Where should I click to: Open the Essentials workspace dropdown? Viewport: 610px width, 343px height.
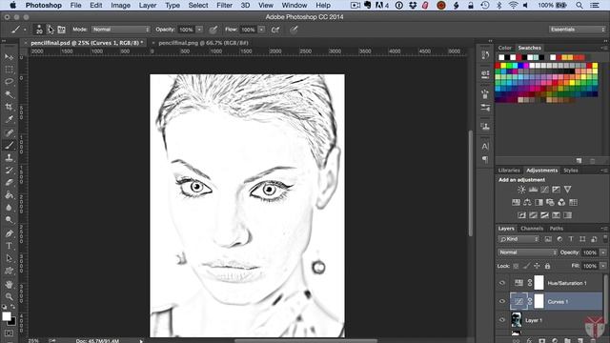pyautogui.click(x=577, y=30)
